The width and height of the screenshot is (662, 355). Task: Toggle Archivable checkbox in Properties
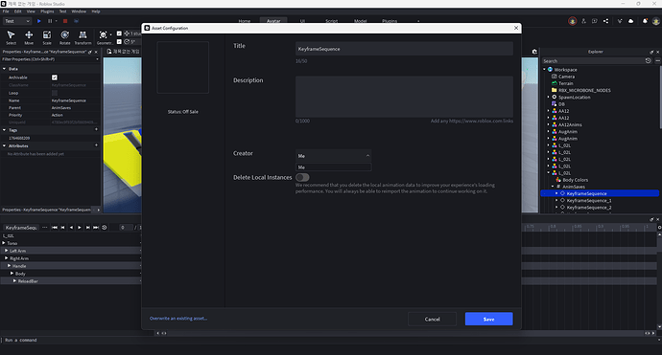[x=55, y=78]
